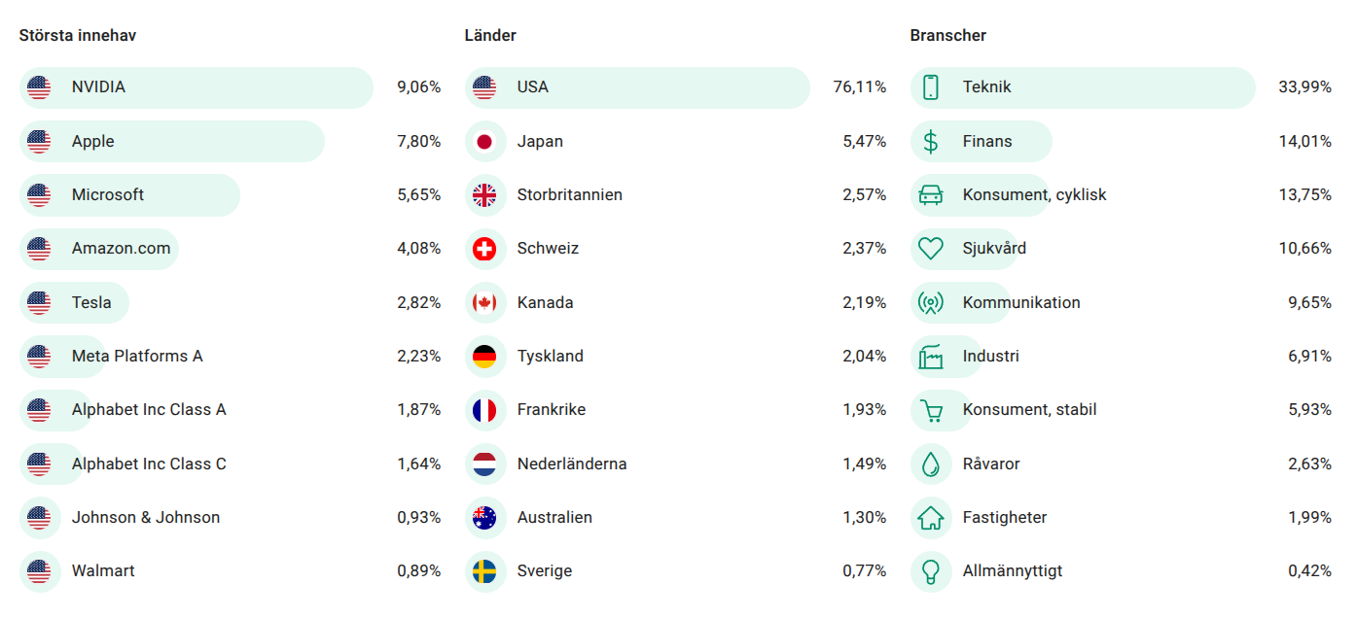1357x618 pixels.
Task: Select the NVIDIA holding row
Action: [x=196, y=87]
